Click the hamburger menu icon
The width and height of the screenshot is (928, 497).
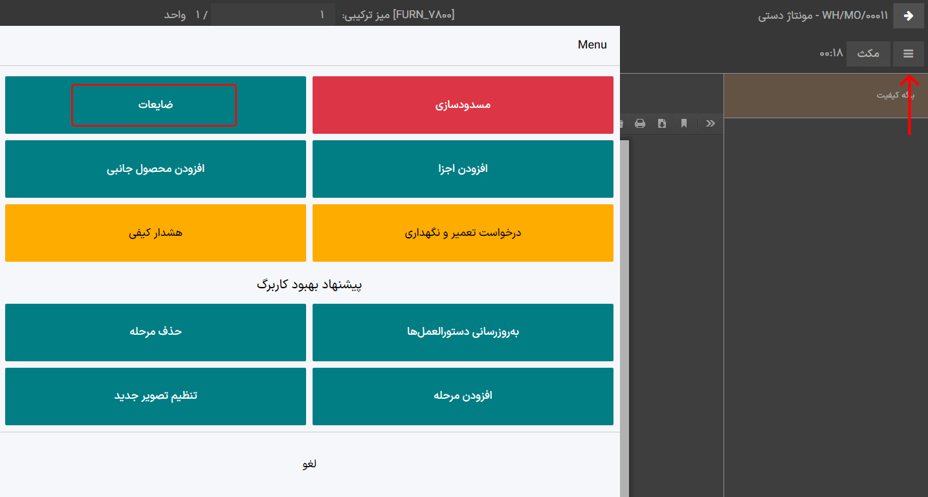click(x=908, y=54)
